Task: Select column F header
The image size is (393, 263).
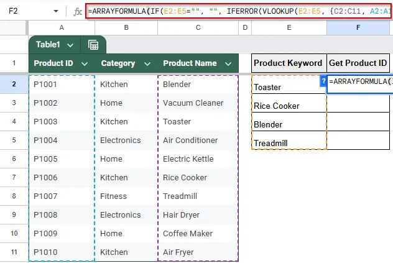Action: pos(358,28)
